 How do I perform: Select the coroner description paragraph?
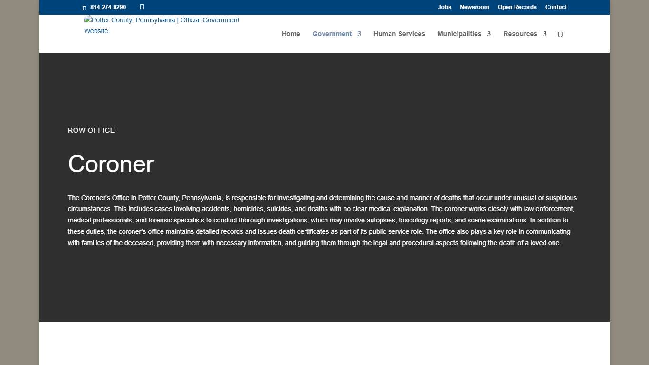pos(322,220)
